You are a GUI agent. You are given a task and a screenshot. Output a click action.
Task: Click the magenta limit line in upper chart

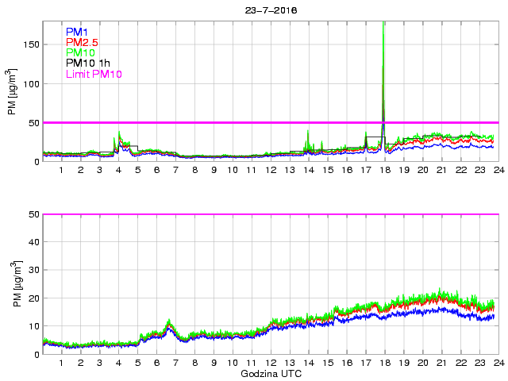[271, 122]
